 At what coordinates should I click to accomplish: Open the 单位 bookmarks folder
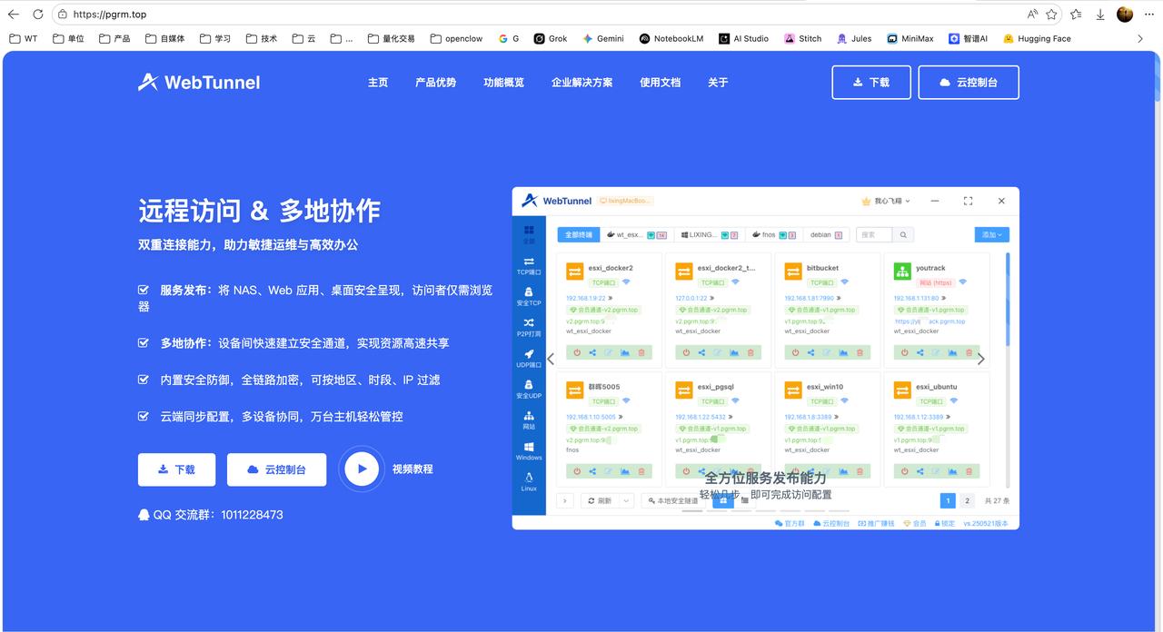tap(68, 38)
